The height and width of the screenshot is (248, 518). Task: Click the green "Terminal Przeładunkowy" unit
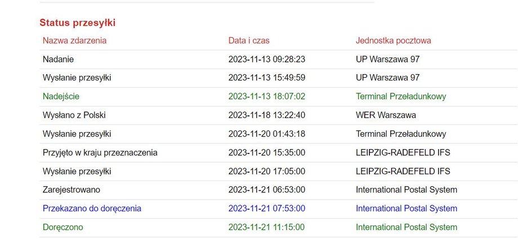[x=401, y=96]
